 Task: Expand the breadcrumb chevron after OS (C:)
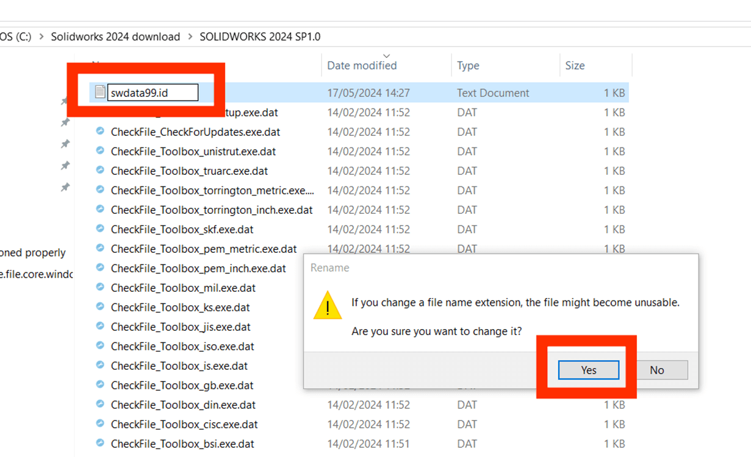(x=41, y=37)
